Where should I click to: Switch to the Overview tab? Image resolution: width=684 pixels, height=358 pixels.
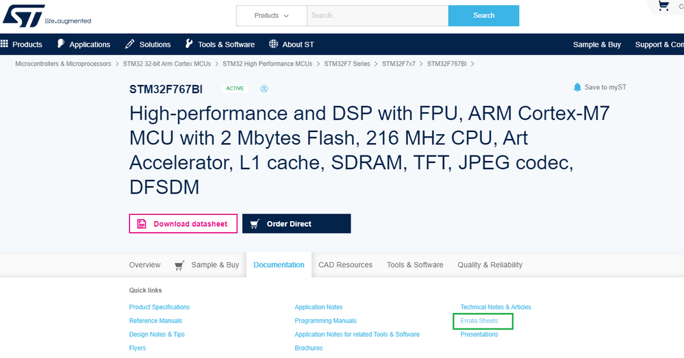[x=145, y=265]
